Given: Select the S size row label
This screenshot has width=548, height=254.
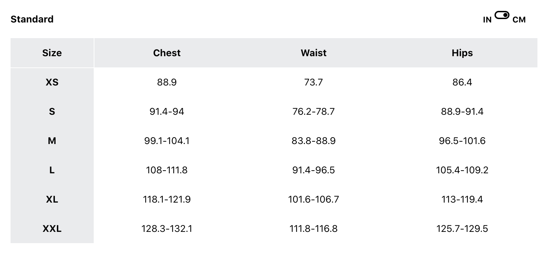Looking at the screenshot, I should pos(52,111).
